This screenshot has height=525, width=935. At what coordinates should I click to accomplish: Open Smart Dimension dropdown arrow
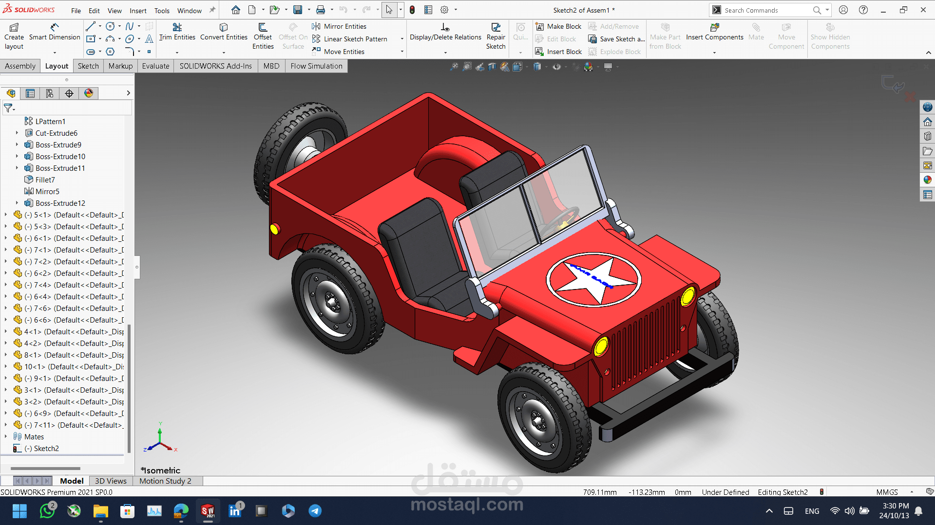click(x=55, y=53)
